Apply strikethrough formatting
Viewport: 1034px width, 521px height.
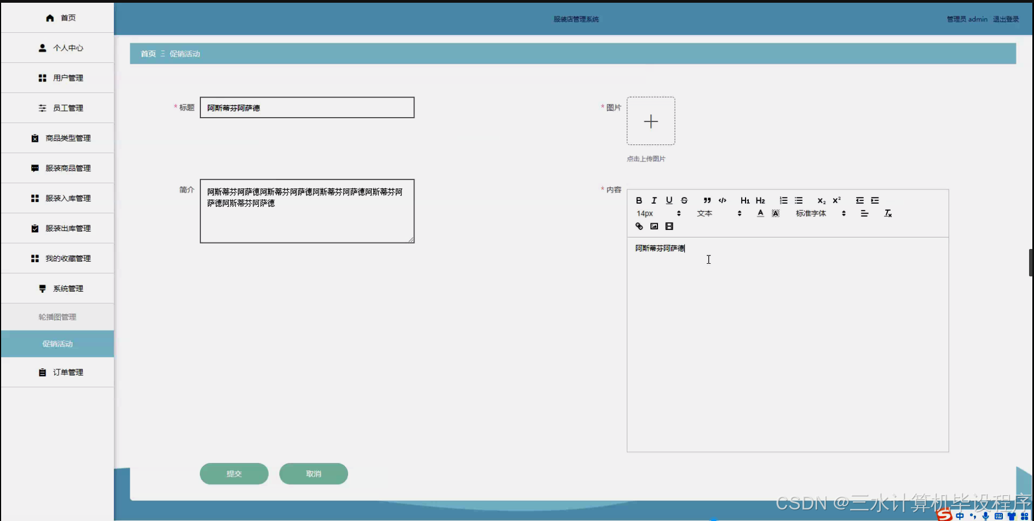(684, 200)
